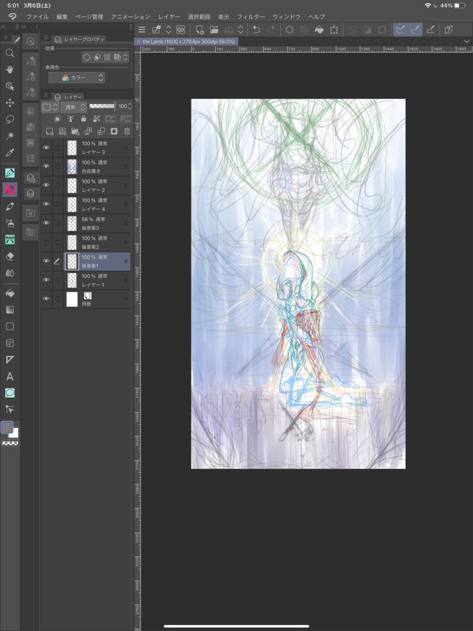The width and height of the screenshot is (473, 631).
Task: Adjust the layer opacity slider
Action: click(x=102, y=106)
